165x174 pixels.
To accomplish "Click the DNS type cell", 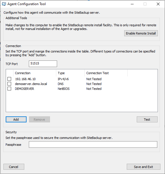I will tap(61, 84).
